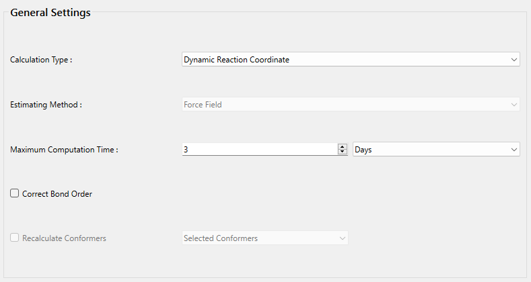Click the Maximum Computation Time label
Viewport: 531px width, 282px height.
tap(64, 150)
